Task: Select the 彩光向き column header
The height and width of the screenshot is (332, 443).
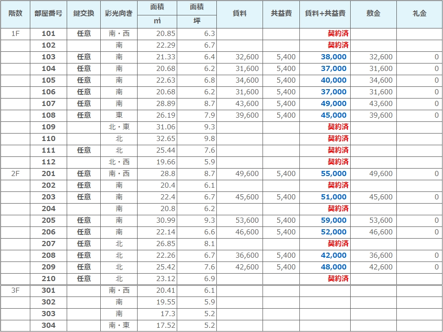Action: (119, 14)
